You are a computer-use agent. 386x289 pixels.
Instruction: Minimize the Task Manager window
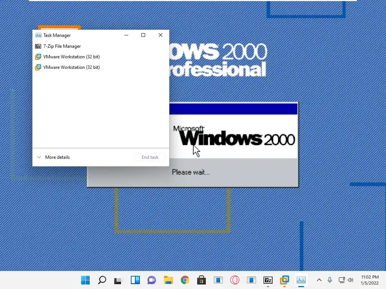[x=126, y=35]
